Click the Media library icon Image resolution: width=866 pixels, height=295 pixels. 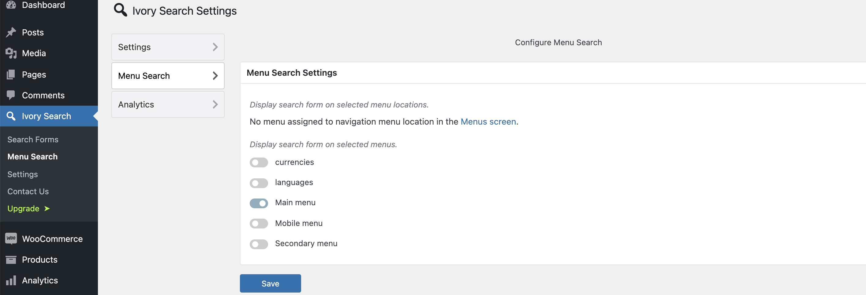(x=11, y=53)
